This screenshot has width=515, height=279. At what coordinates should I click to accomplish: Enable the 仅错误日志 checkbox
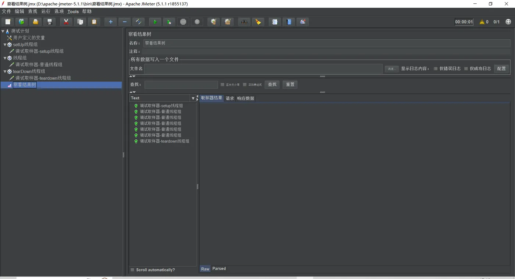[436, 68]
